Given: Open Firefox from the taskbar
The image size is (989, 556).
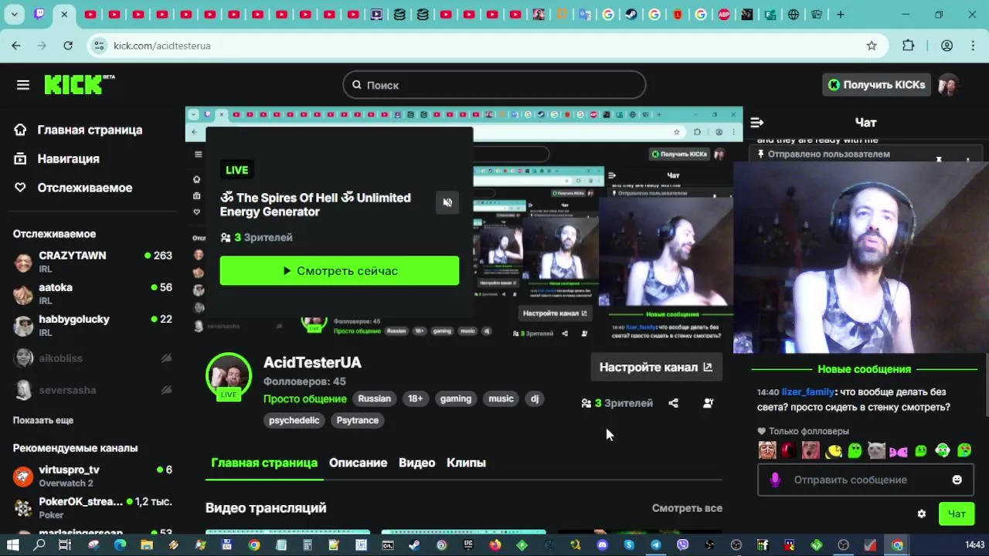Looking at the screenshot, I should point(495,545).
